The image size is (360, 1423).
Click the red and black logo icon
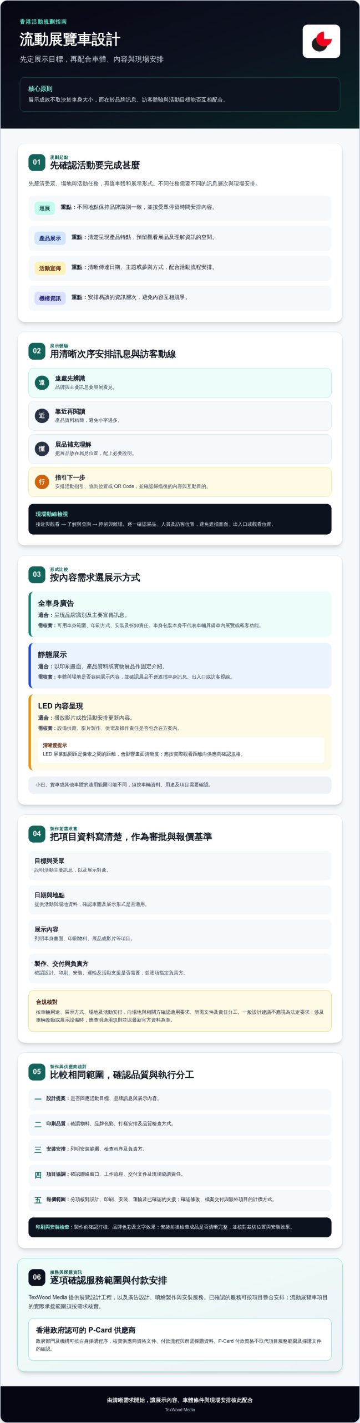point(321,41)
